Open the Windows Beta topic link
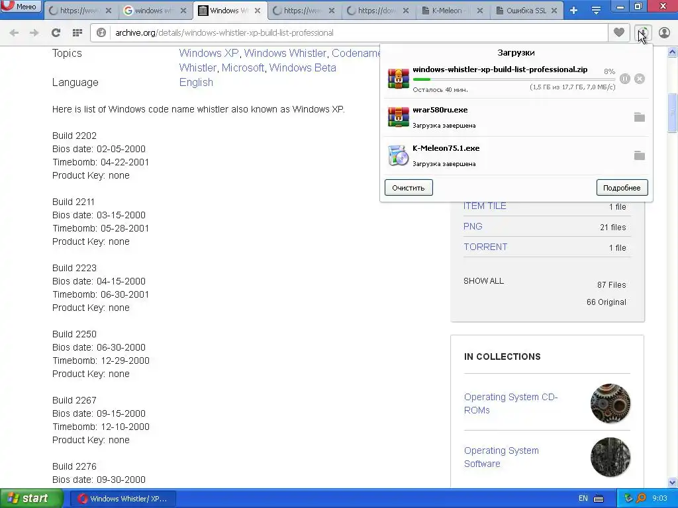 point(303,68)
